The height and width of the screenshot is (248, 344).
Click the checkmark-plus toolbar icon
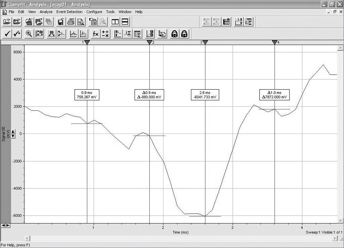tap(17, 34)
